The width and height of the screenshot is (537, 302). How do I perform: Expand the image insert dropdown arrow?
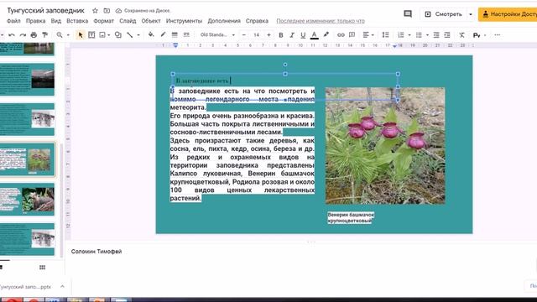[x=108, y=35]
